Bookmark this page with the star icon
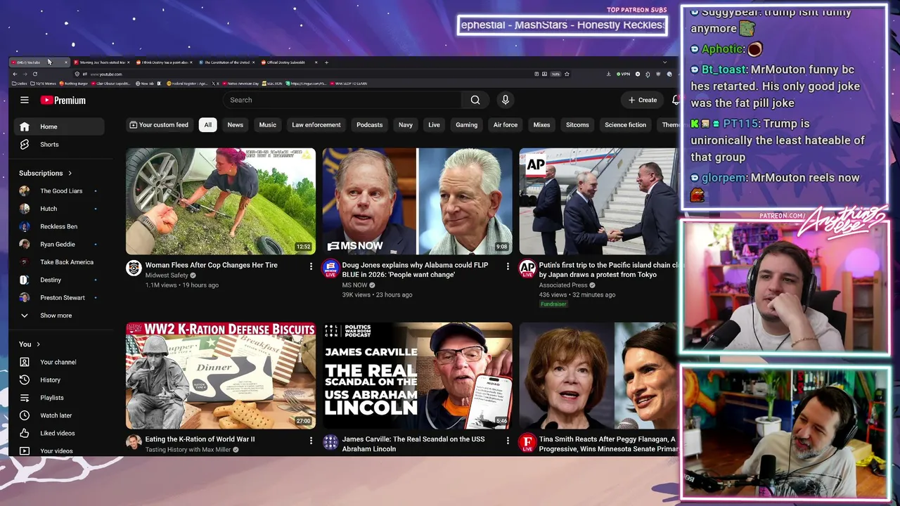Viewport: 900px width, 506px height. (x=567, y=74)
